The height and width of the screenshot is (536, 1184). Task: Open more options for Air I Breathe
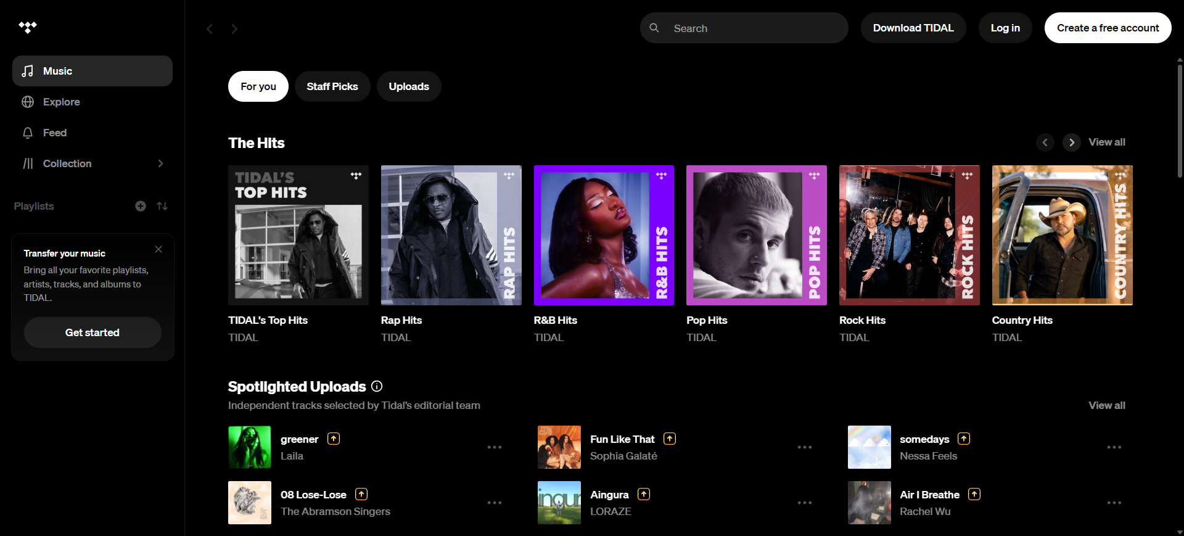point(1114,503)
